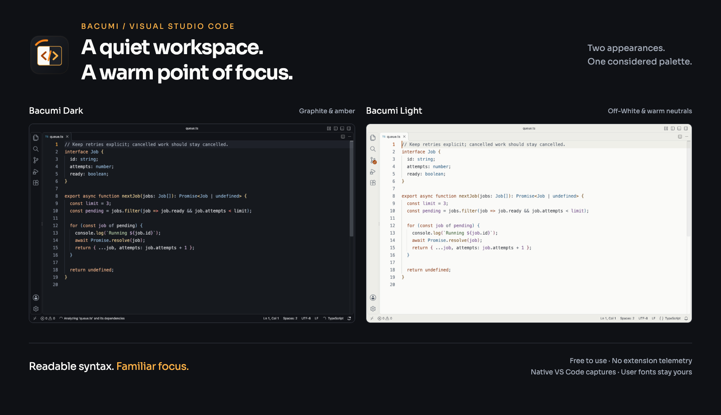The width and height of the screenshot is (721, 415).
Task: Open Source Control in the Bacumi Light window
Action: pos(373,161)
